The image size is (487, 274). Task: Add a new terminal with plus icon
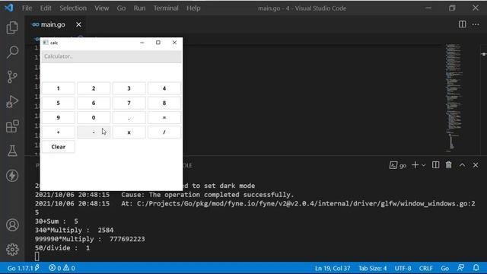tap(415, 165)
